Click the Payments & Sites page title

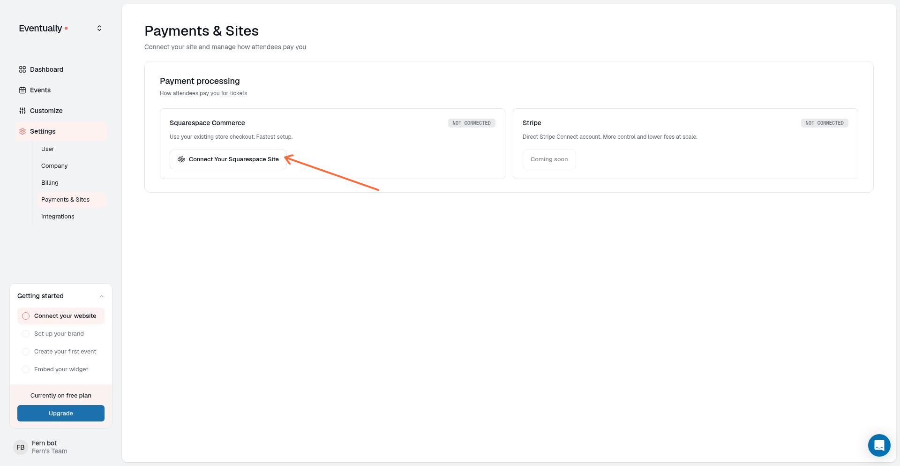click(202, 31)
